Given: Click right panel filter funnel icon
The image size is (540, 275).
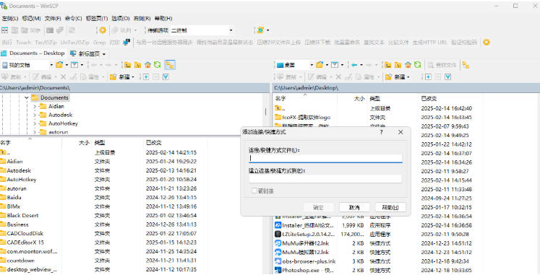Looking at the screenshot, I should tap(335, 65).
